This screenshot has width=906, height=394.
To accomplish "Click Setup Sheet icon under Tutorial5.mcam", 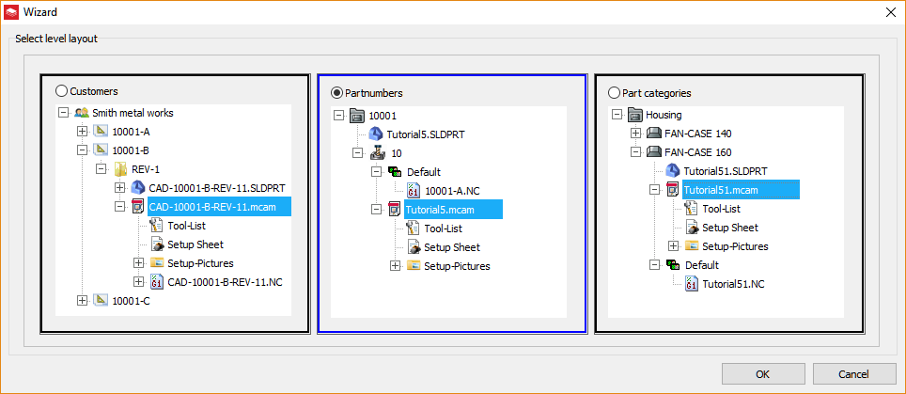I will point(414,247).
